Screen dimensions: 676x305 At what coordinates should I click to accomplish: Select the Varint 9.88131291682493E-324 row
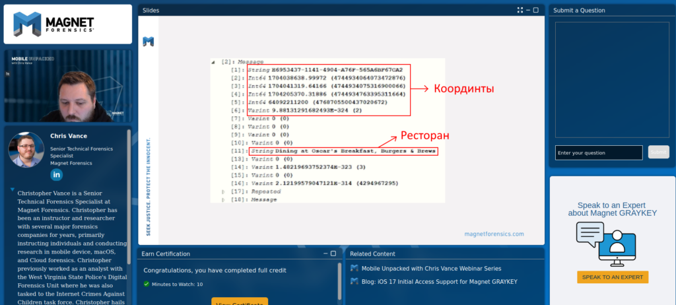click(x=296, y=110)
